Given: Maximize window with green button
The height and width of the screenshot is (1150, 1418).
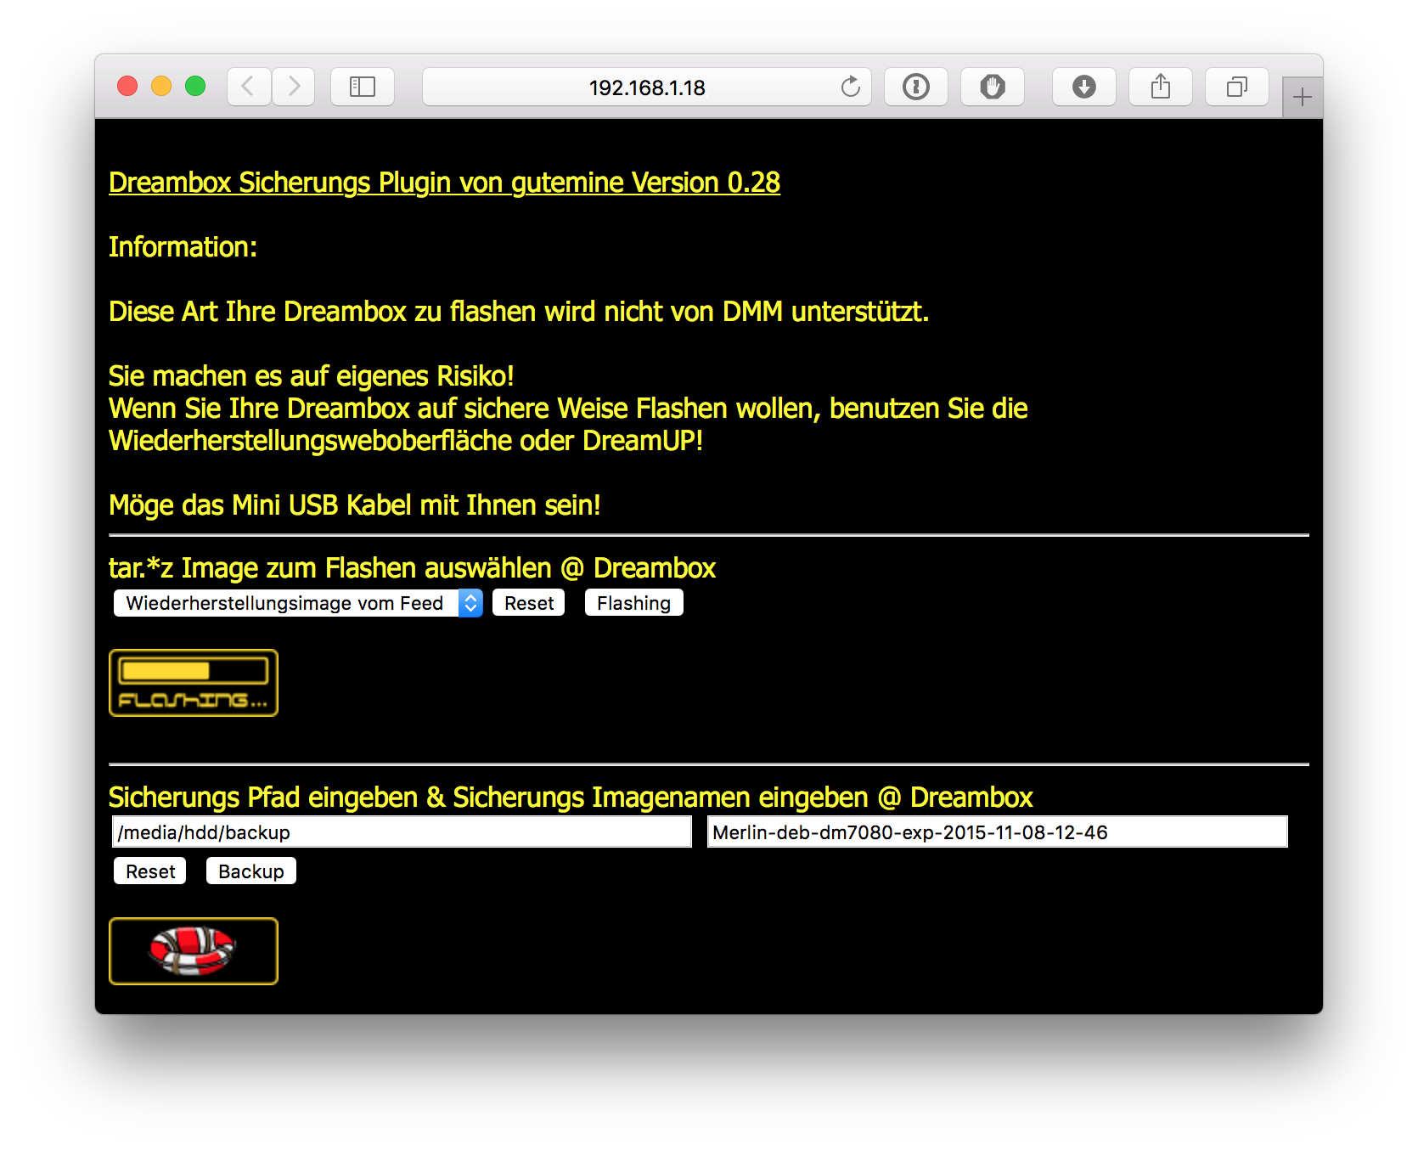Looking at the screenshot, I should pyautogui.click(x=195, y=86).
